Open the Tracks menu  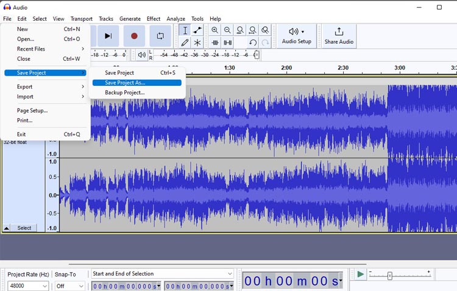coord(106,19)
